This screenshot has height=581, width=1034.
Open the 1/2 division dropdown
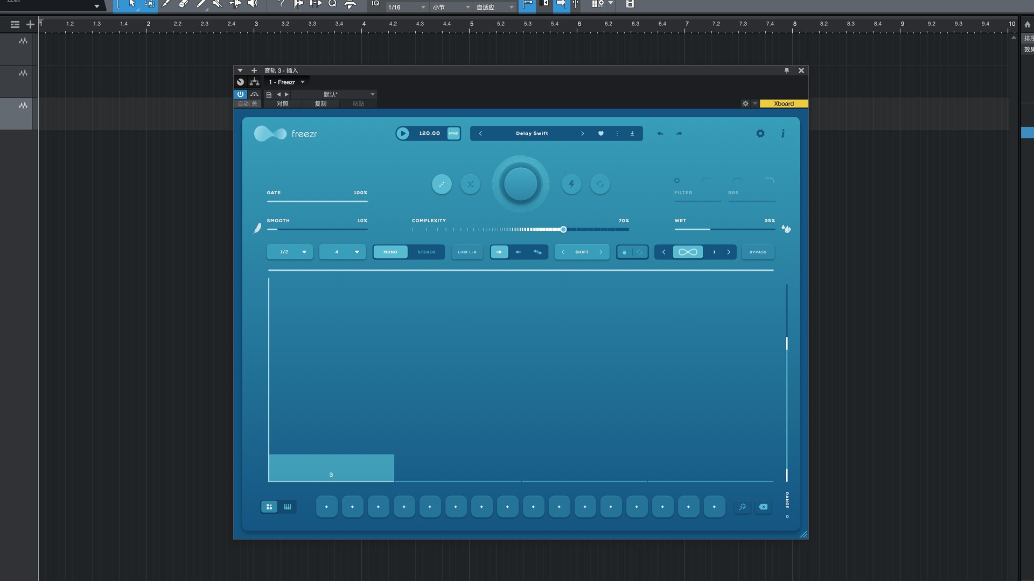290,252
